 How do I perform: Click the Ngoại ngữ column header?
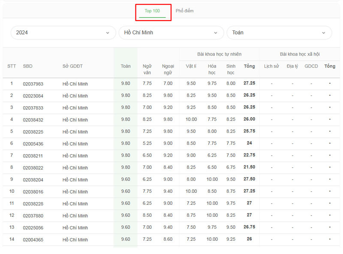coord(168,69)
